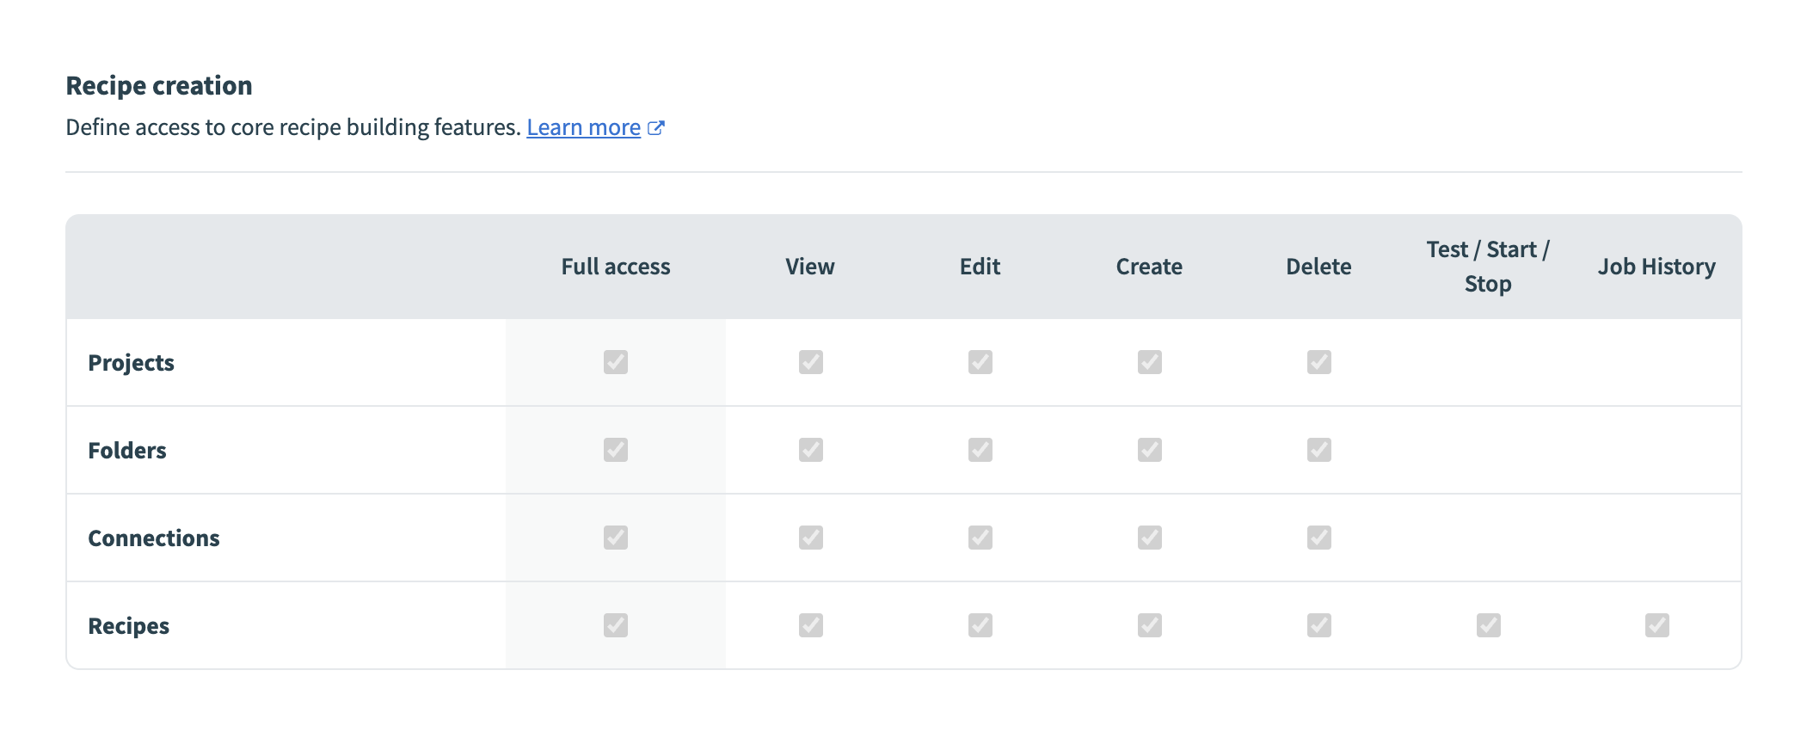Image resolution: width=1813 pixels, height=750 pixels.
Task: Toggle Delete checkbox for Recipes
Action: [1318, 625]
